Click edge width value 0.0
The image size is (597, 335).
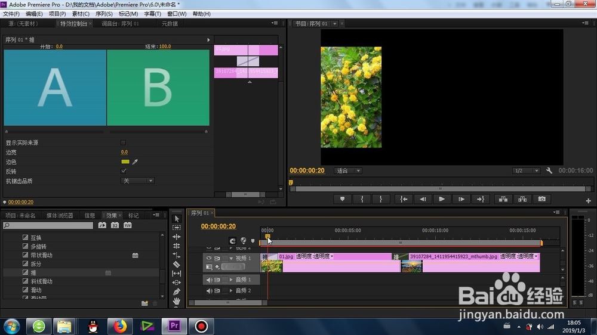tap(125, 152)
